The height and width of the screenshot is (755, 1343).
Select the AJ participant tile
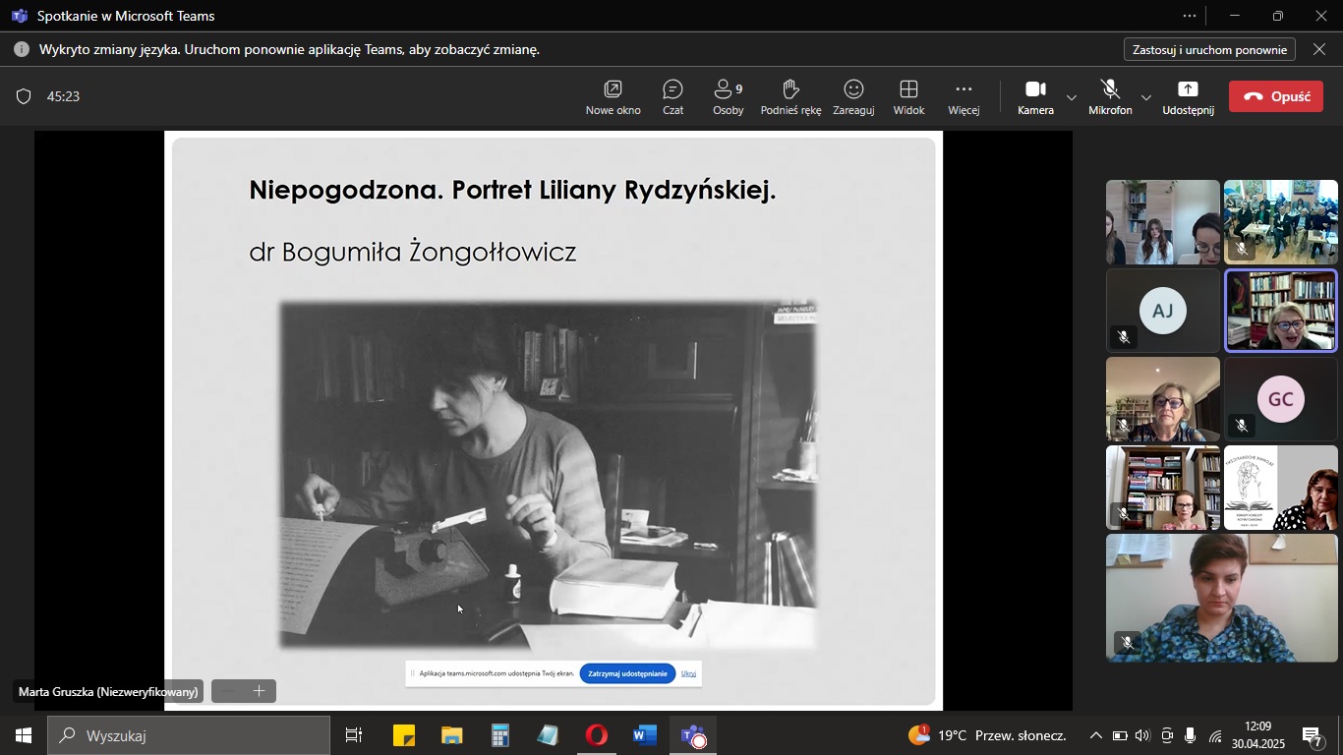(x=1162, y=311)
